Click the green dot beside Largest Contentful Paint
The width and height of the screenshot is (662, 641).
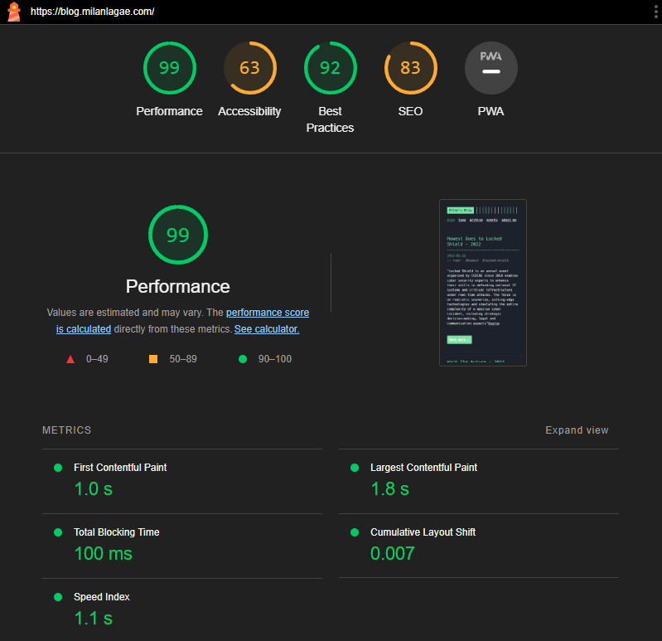pyautogui.click(x=355, y=468)
